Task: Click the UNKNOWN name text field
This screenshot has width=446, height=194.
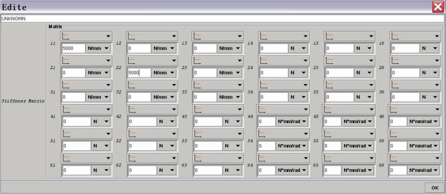Action: tap(223, 19)
